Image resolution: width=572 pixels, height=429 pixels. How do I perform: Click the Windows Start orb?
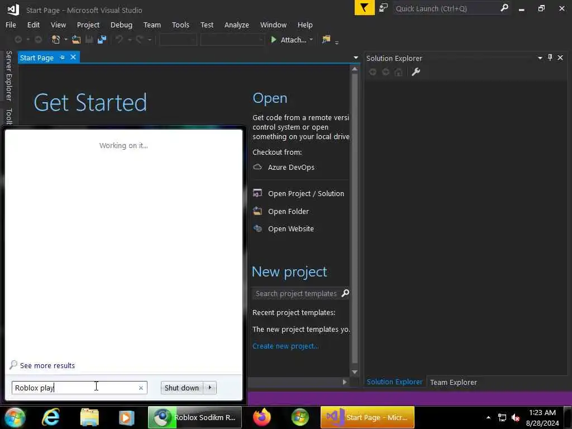14,417
